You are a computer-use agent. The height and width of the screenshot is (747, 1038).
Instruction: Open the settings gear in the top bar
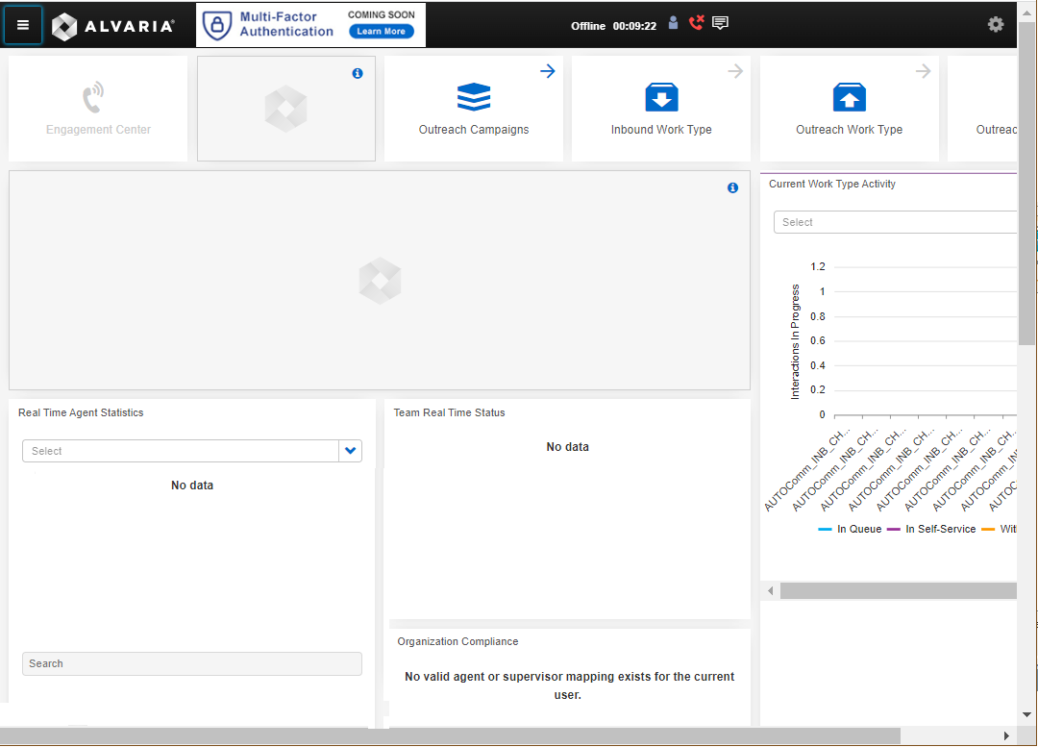pyautogui.click(x=995, y=24)
